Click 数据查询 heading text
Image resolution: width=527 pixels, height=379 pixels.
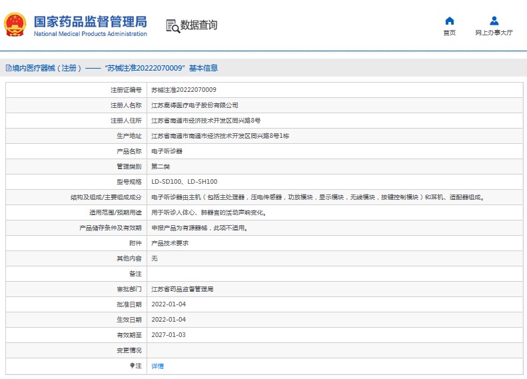click(x=199, y=25)
